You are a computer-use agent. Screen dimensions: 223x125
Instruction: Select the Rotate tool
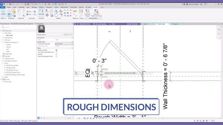(x=56, y=15)
